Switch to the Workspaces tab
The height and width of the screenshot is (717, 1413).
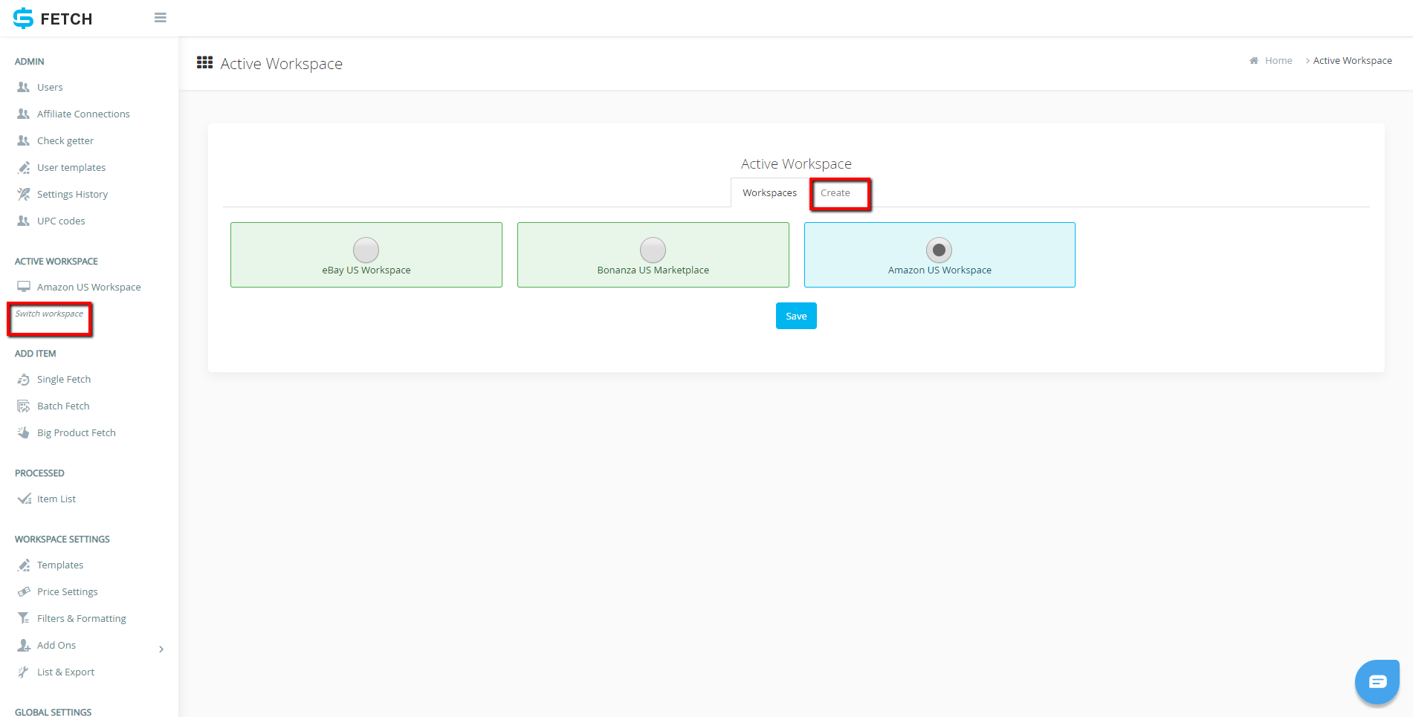point(769,192)
